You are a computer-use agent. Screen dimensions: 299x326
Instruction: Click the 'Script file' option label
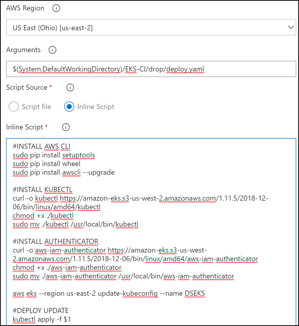[x=36, y=107]
